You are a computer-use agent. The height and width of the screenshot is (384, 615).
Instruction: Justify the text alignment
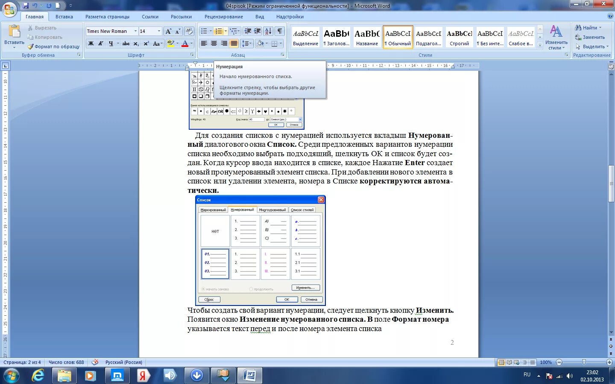click(x=234, y=44)
